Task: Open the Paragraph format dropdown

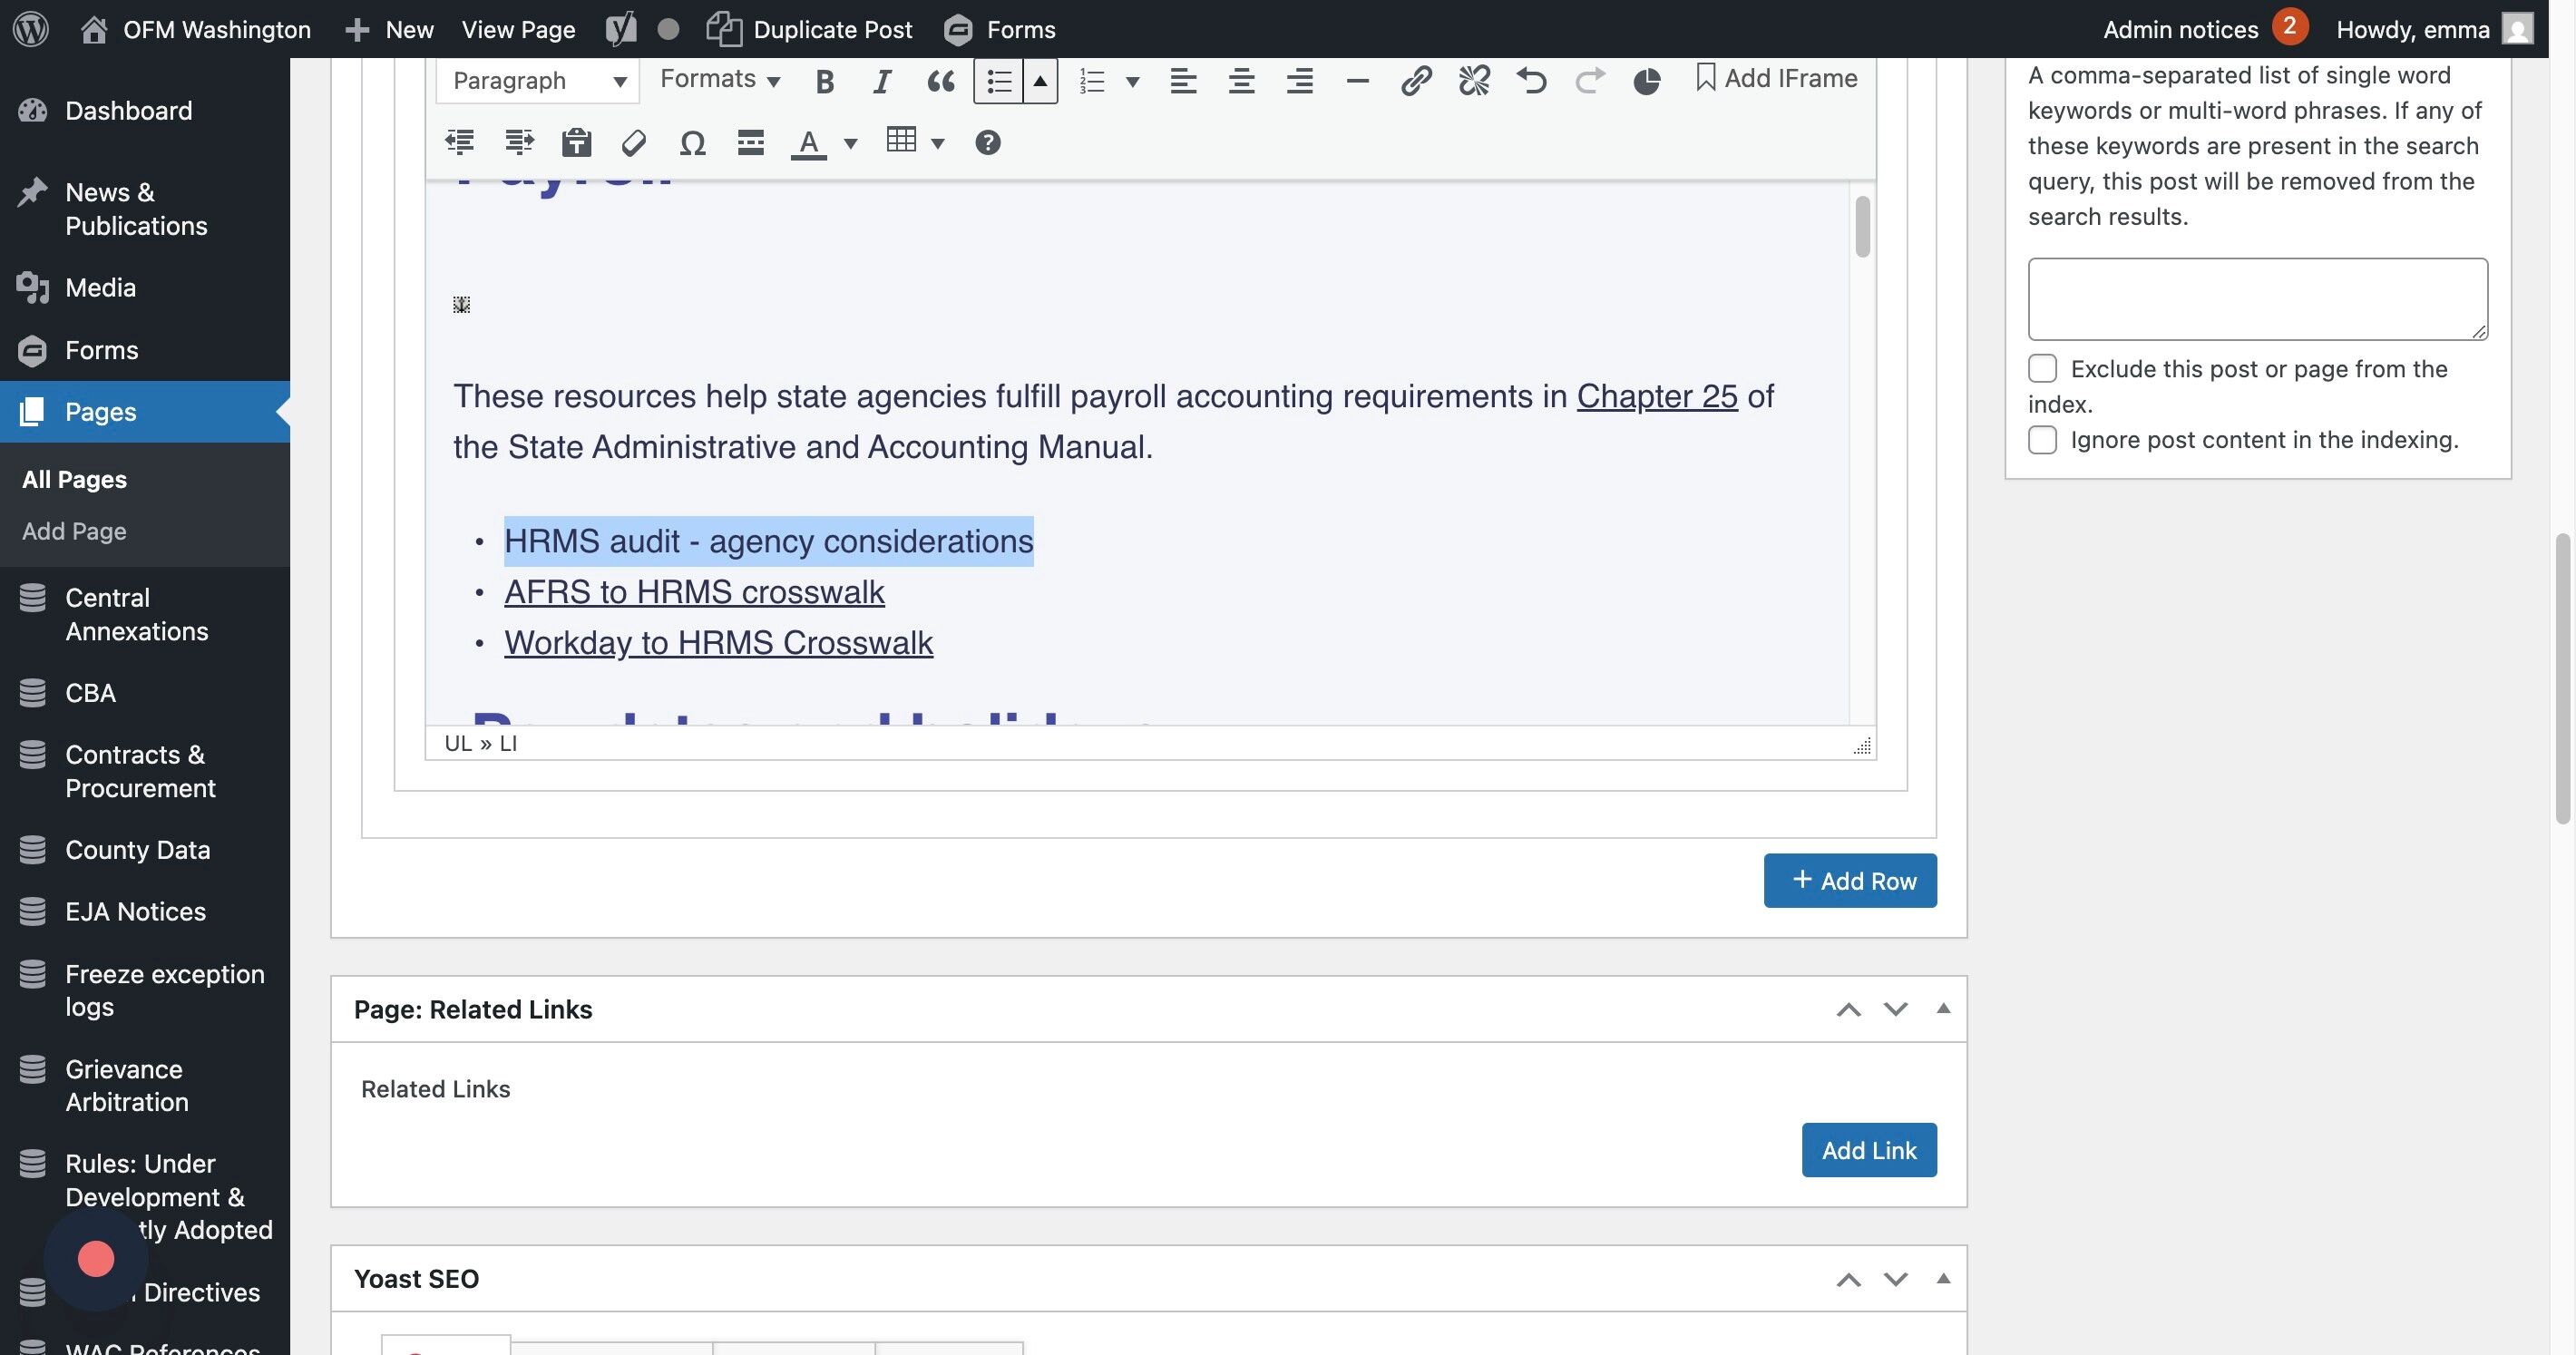Action: coord(537,81)
